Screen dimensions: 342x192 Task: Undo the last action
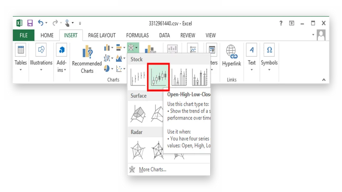(x=41, y=23)
